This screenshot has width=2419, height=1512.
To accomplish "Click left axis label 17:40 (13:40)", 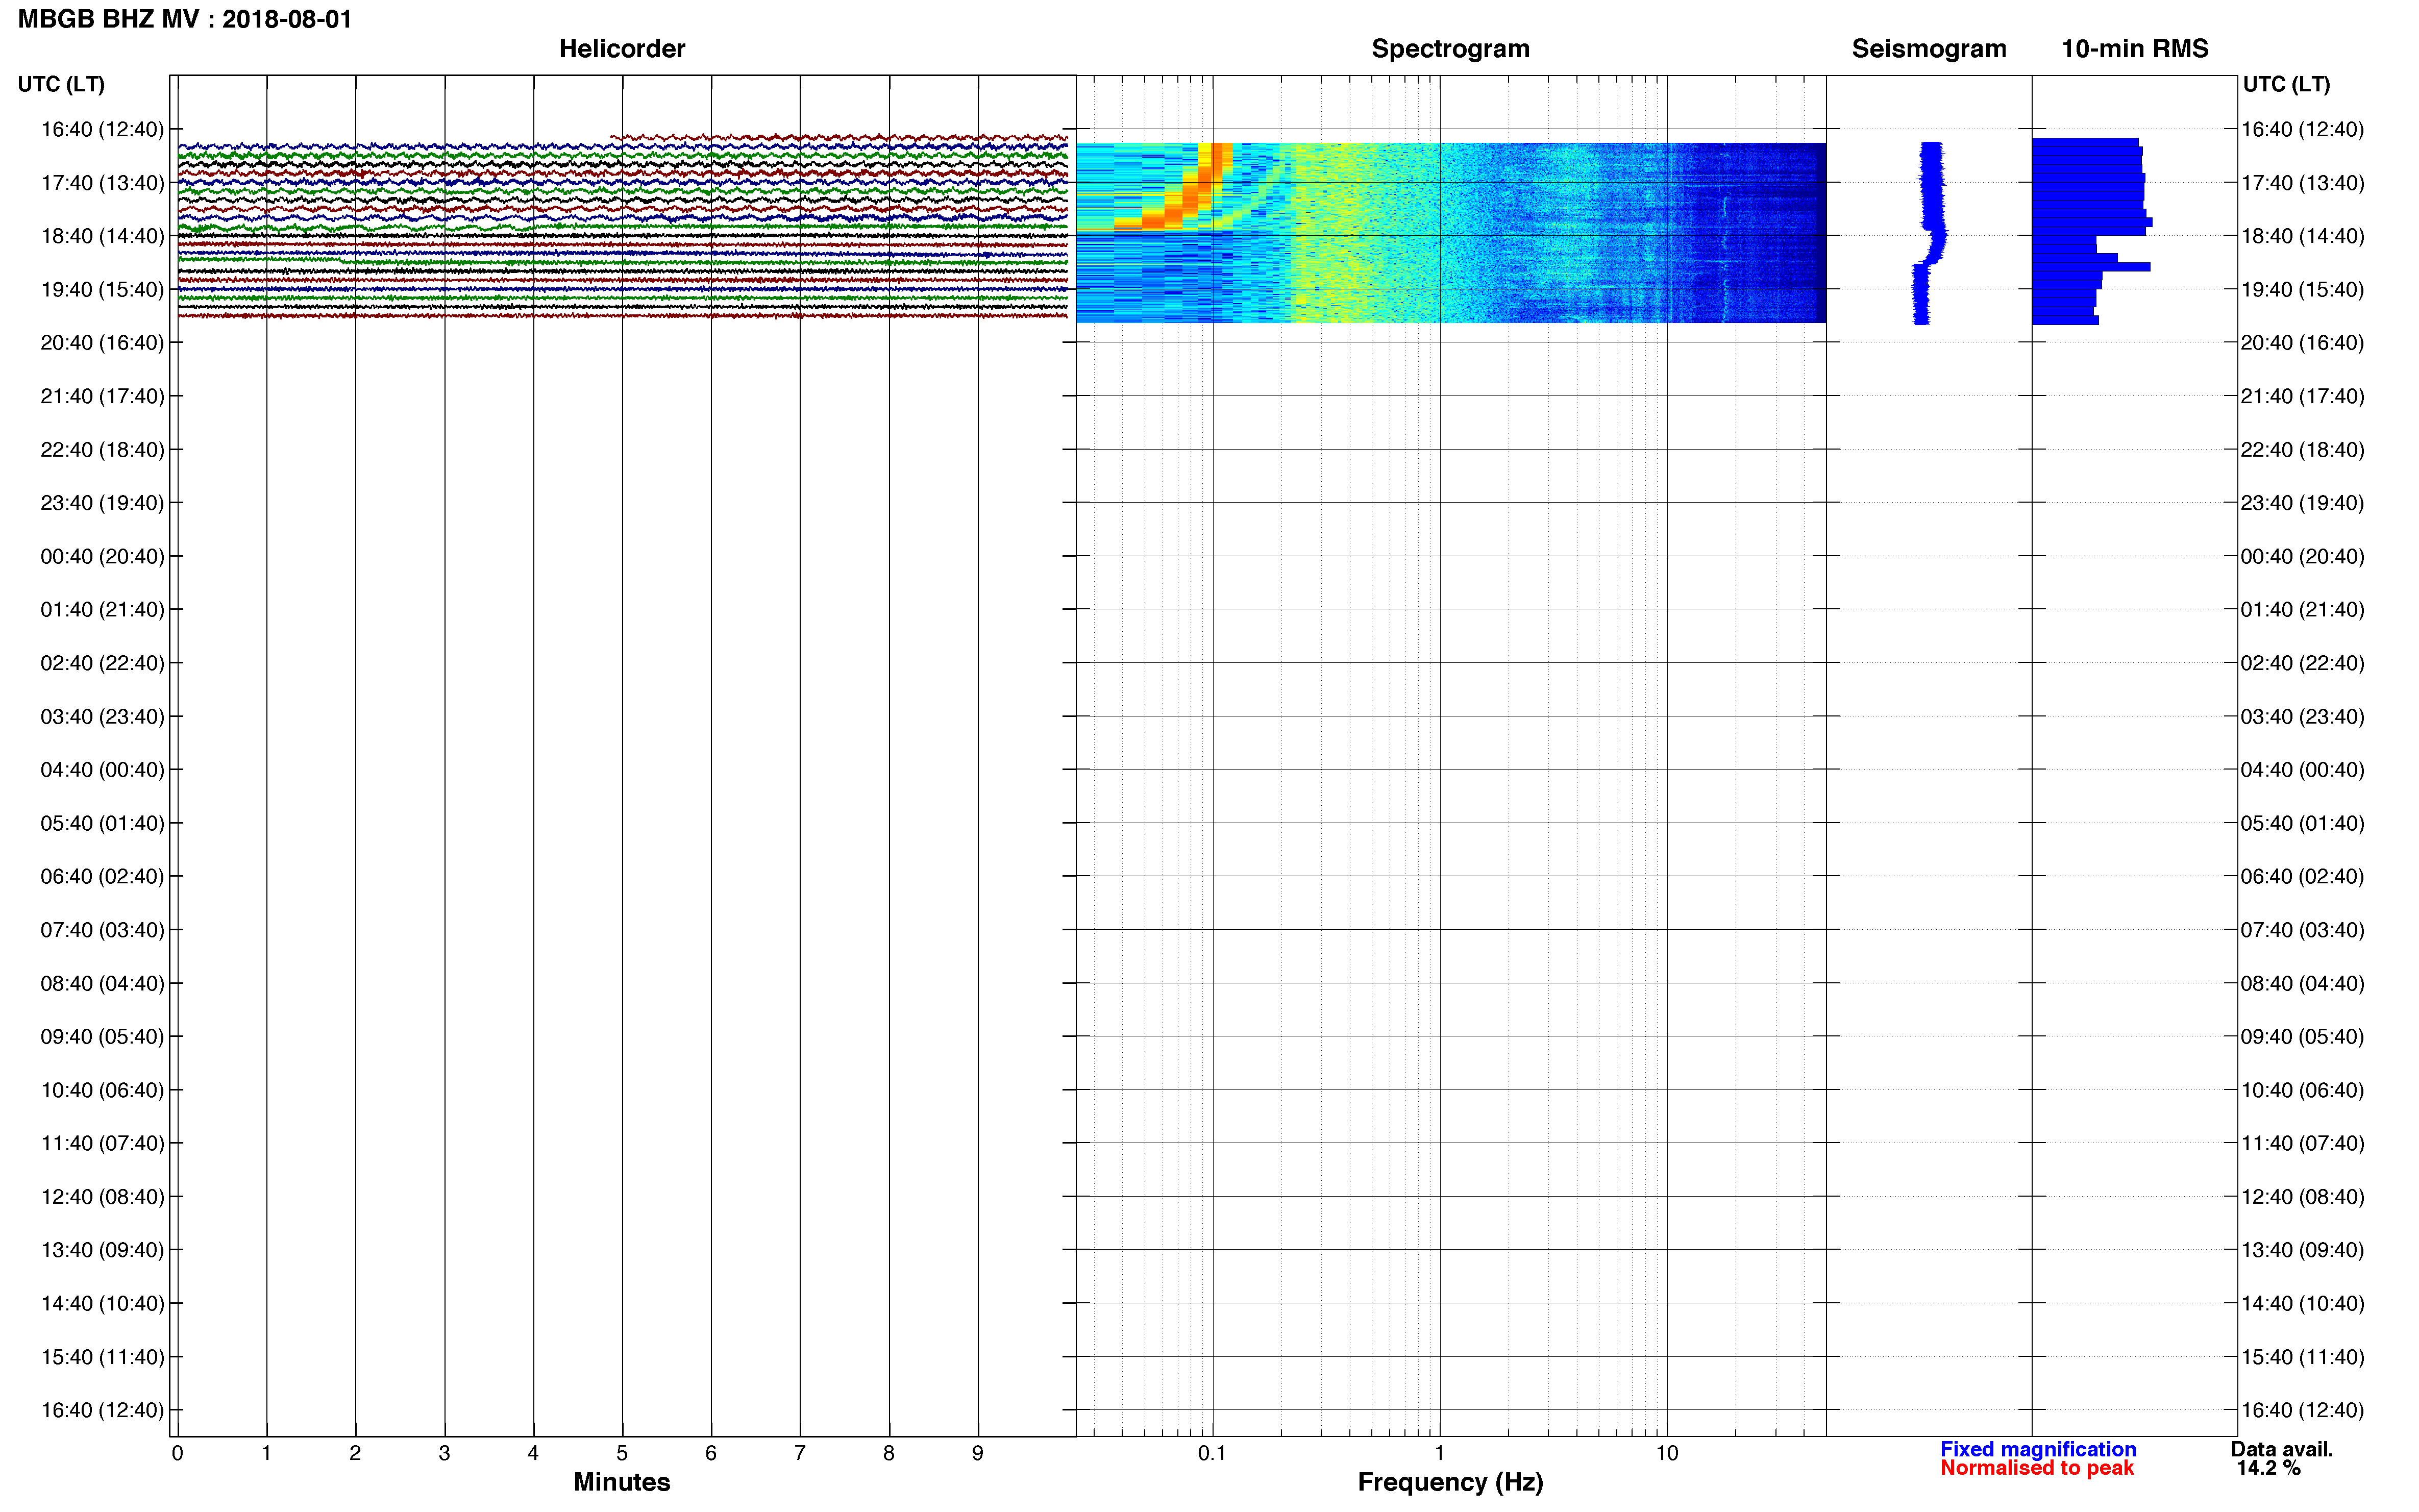I will click(x=102, y=183).
